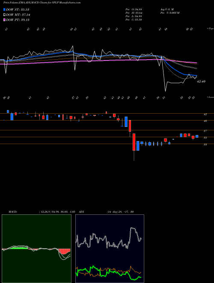Click the 'Pre O: 34.88' open value
Viewport: 214px width, 283px height.
pos(134,9)
